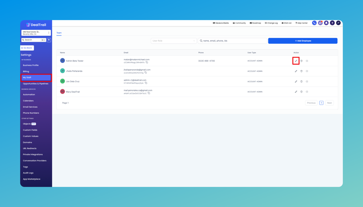Image resolution: width=363 pixels, height=207 pixels.
Task: Open the JP profile avatar in header
Action: pyautogui.click(x=338, y=23)
